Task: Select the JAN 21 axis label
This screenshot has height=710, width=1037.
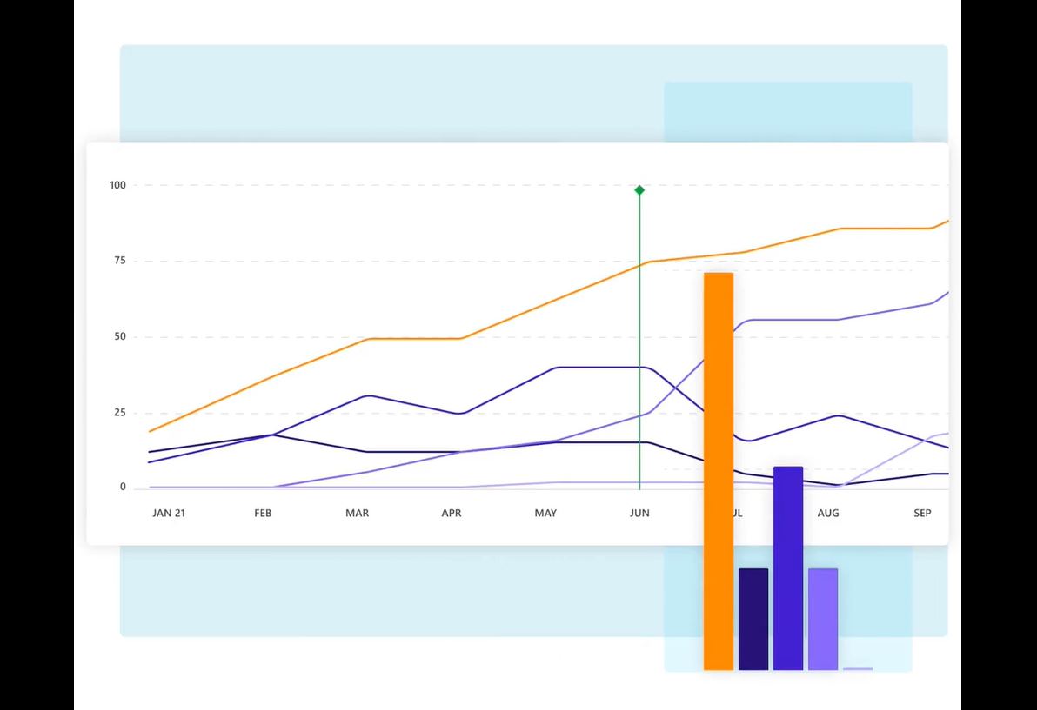Action: pyautogui.click(x=168, y=513)
